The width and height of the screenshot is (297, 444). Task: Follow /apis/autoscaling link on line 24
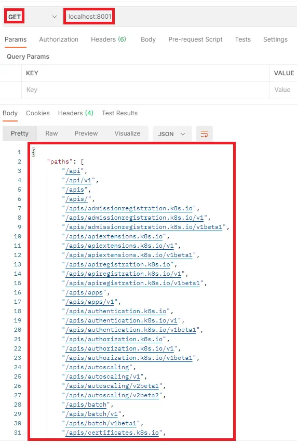pyautogui.click(x=97, y=367)
